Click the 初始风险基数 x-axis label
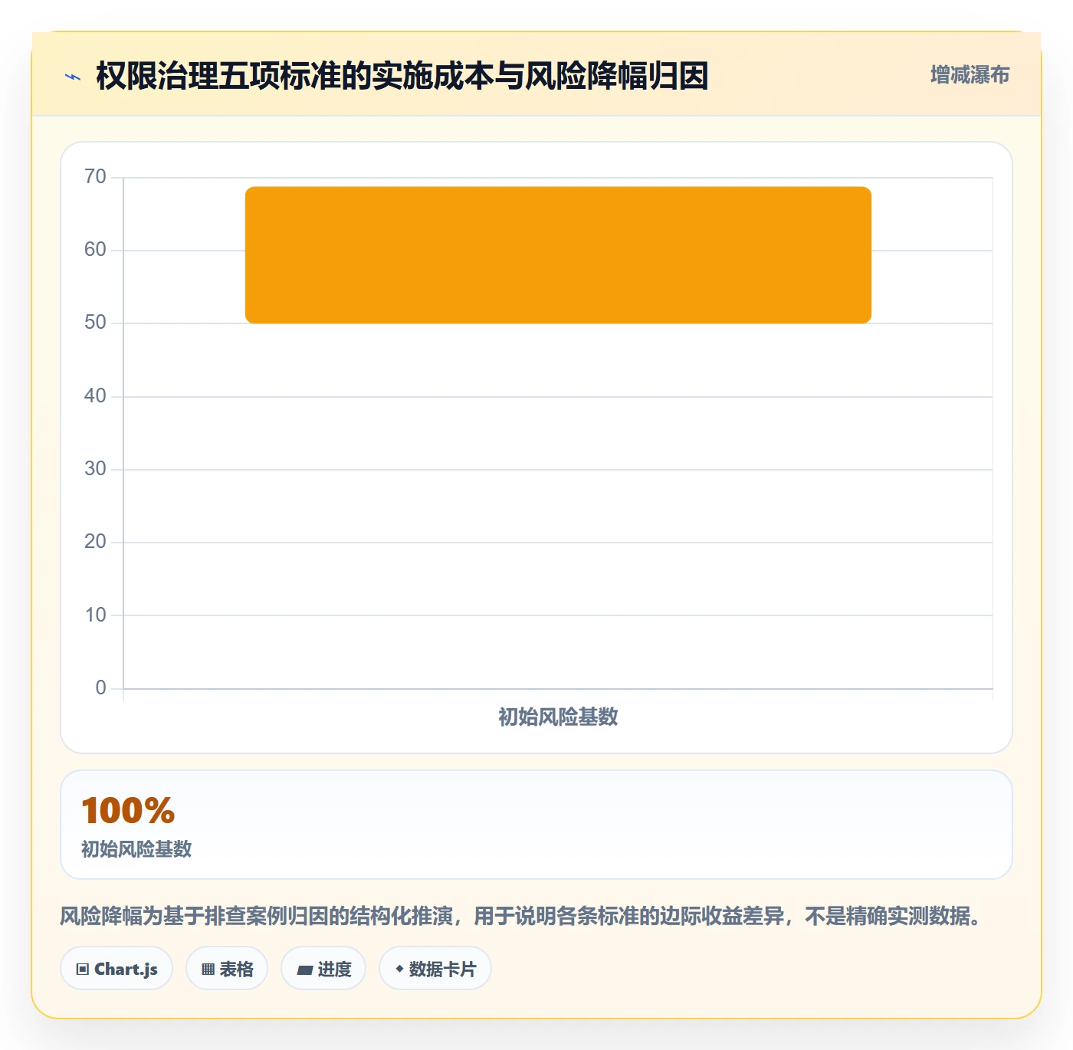The width and height of the screenshot is (1073, 1050). (x=558, y=717)
